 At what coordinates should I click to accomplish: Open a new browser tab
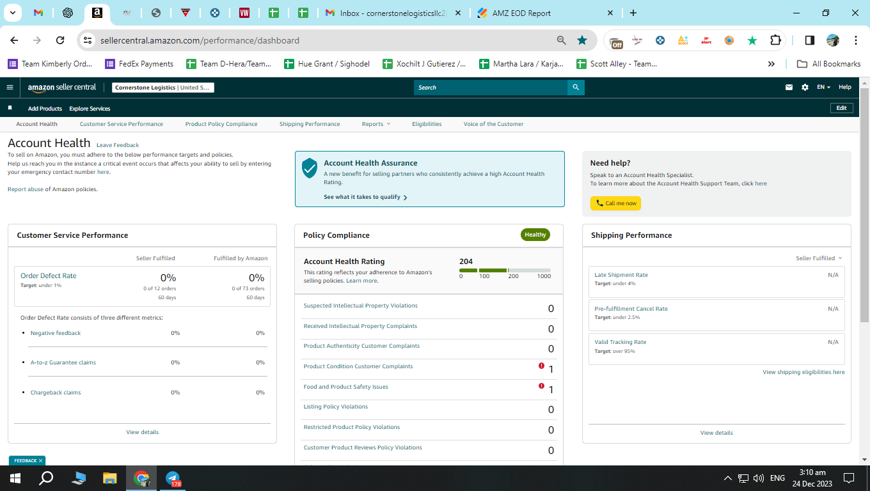(x=633, y=13)
